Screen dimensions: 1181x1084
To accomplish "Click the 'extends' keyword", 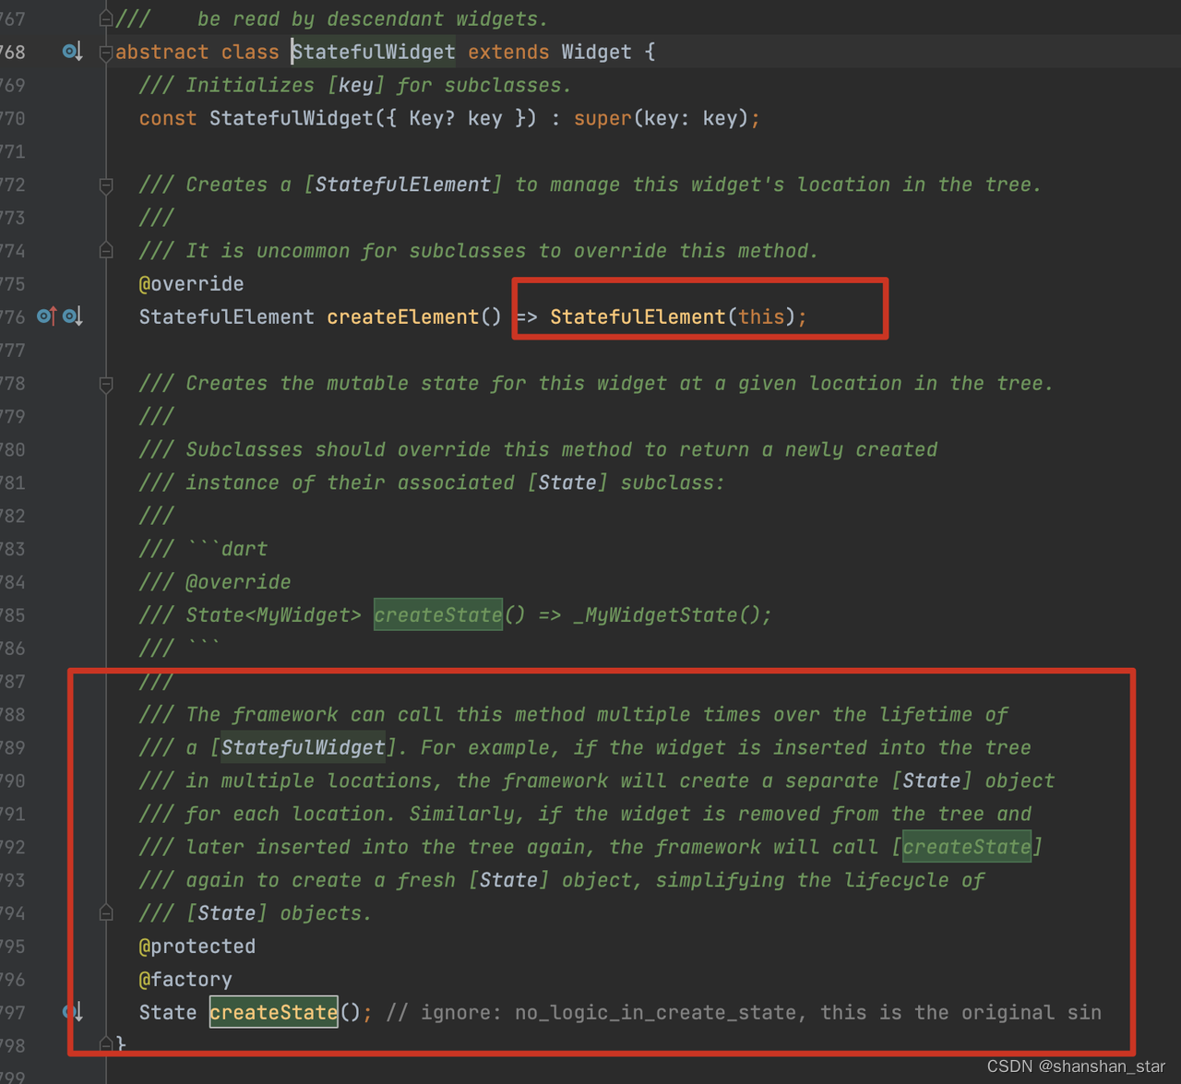I will pyautogui.click(x=508, y=52).
